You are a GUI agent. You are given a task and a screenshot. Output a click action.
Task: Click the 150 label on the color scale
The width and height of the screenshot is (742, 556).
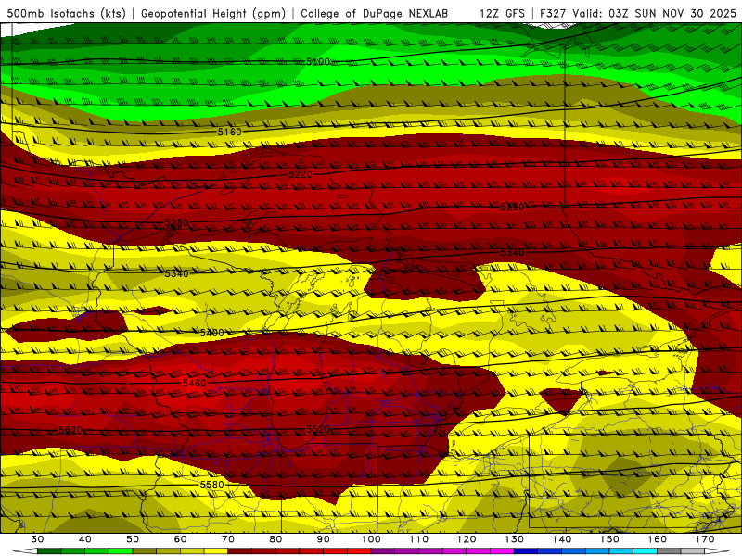click(610, 539)
